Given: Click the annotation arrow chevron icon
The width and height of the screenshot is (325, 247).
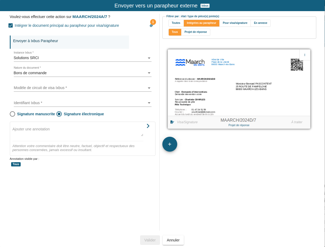Looking at the screenshot, I should pyautogui.click(x=148, y=126).
